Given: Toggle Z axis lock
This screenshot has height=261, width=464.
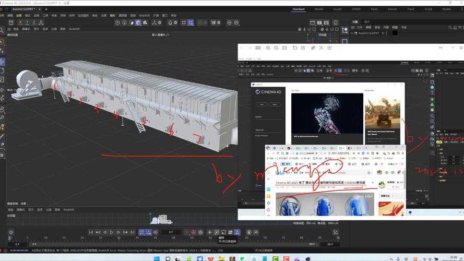Looking at the screenshot, I should click(34, 22).
